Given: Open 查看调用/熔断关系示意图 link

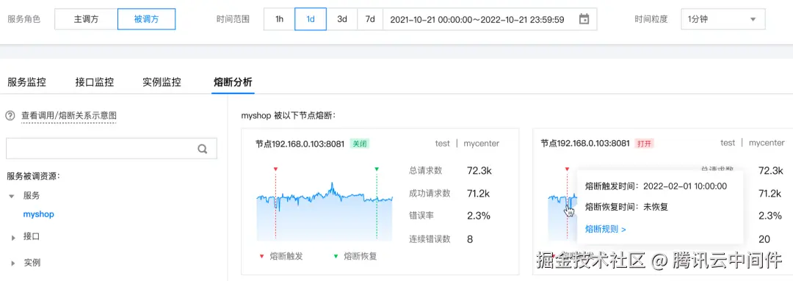Looking at the screenshot, I should 69,116.
